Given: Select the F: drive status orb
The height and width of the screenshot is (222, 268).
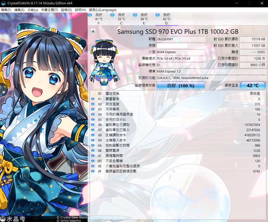Looking at the screenshot, I should click(90, 15).
